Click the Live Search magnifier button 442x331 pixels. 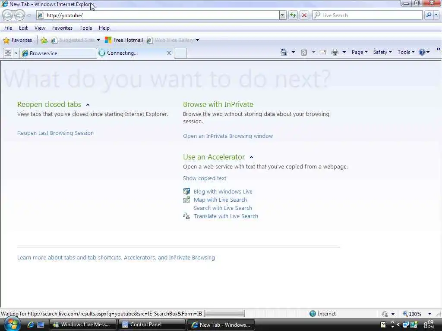429,15
